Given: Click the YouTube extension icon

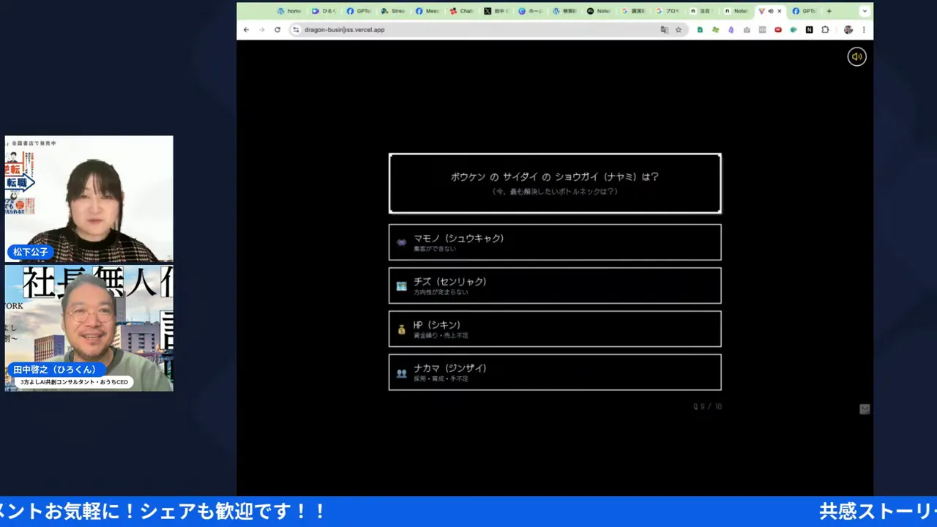Looking at the screenshot, I should pyautogui.click(x=777, y=29).
